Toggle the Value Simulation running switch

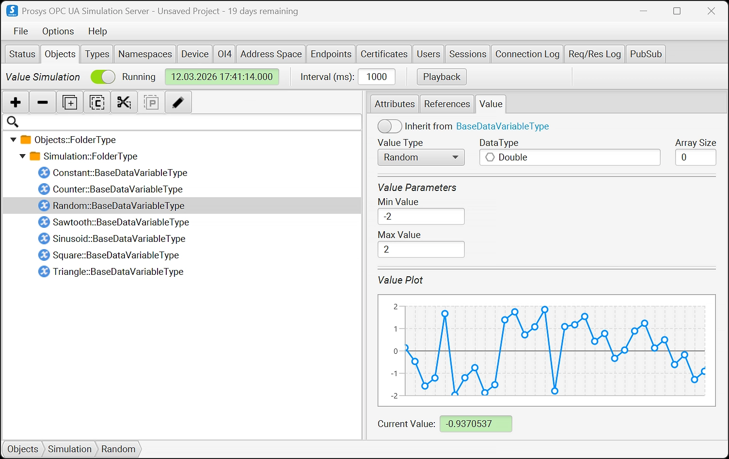103,77
